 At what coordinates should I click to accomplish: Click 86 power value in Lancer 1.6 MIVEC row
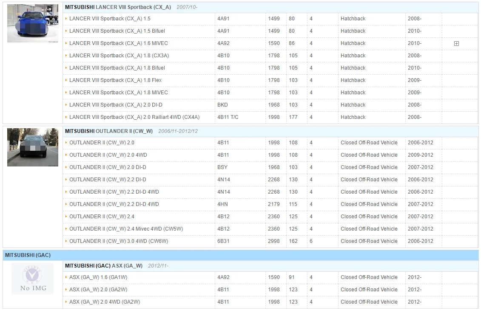pyautogui.click(x=292, y=43)
